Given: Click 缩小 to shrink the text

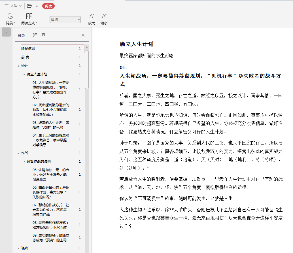Looking at the screenshot, I should (x=104, y=19).
